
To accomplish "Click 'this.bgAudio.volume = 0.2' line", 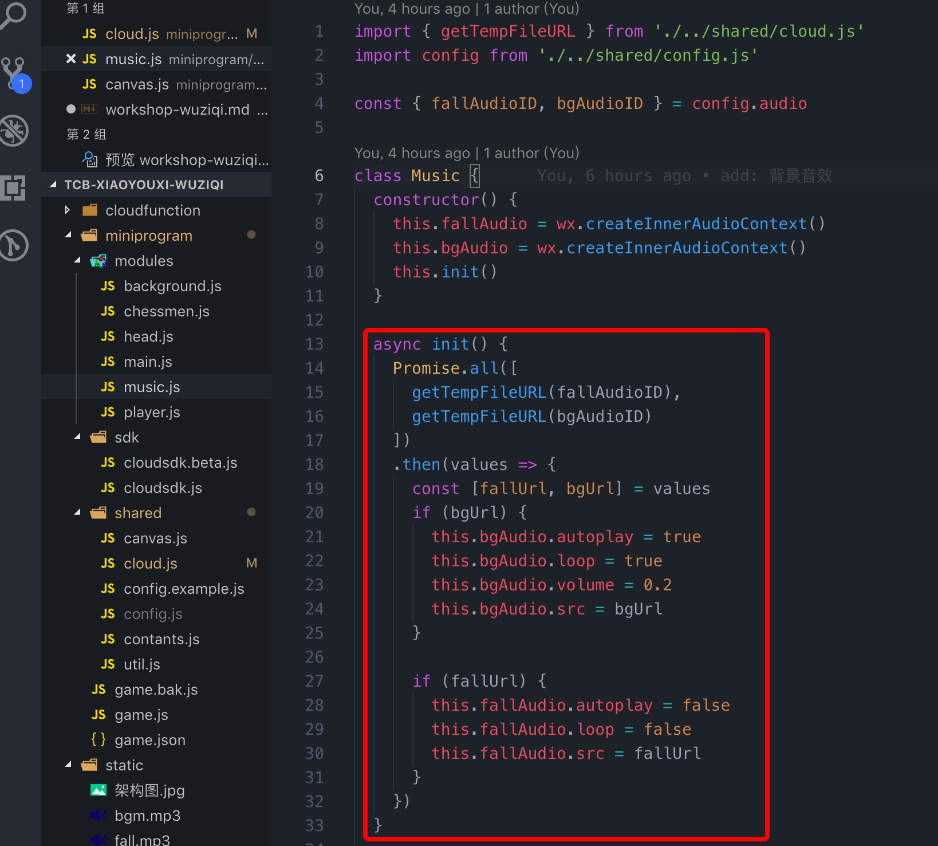I will [551, 585].
